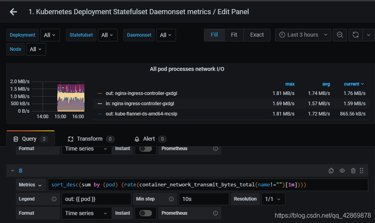
Task: Toggle series in: nginx-ingress-controller-gxdgl
Action: (x=140, y=104)
